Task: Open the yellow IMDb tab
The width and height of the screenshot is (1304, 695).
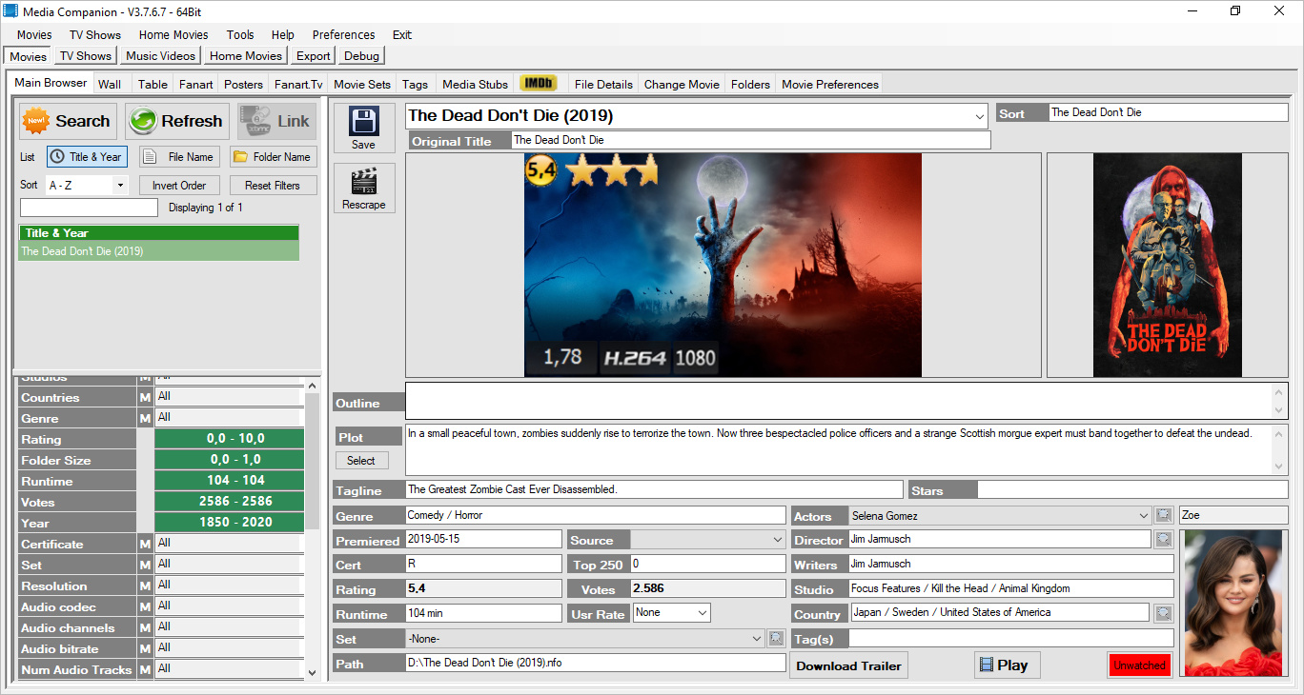Action: [x=540, y=84]
